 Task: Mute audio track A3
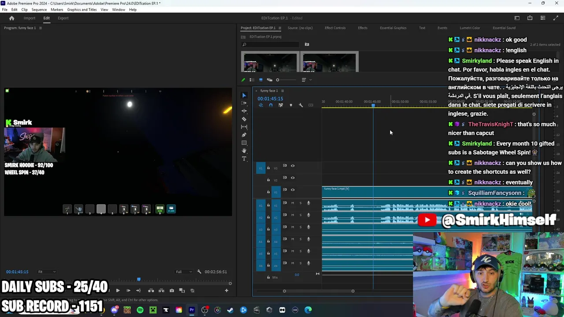coord(293,227)
